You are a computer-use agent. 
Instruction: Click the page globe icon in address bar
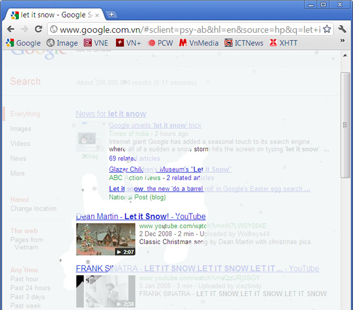54,29
